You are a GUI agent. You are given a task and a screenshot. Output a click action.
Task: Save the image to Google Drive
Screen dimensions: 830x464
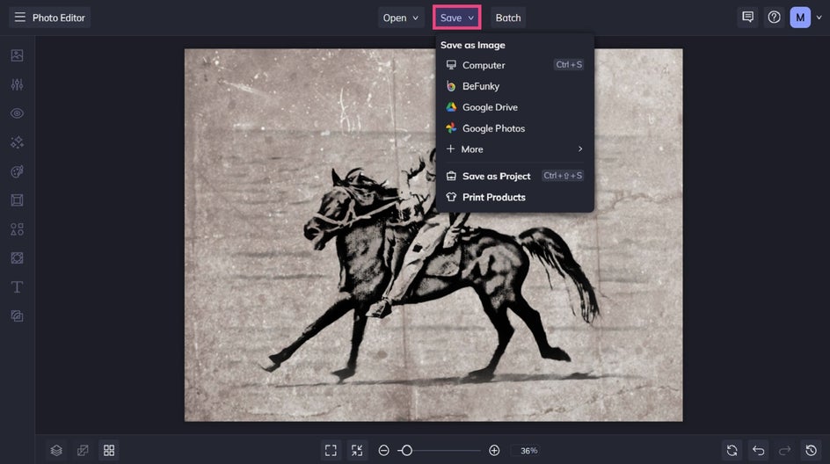[514, 107]
